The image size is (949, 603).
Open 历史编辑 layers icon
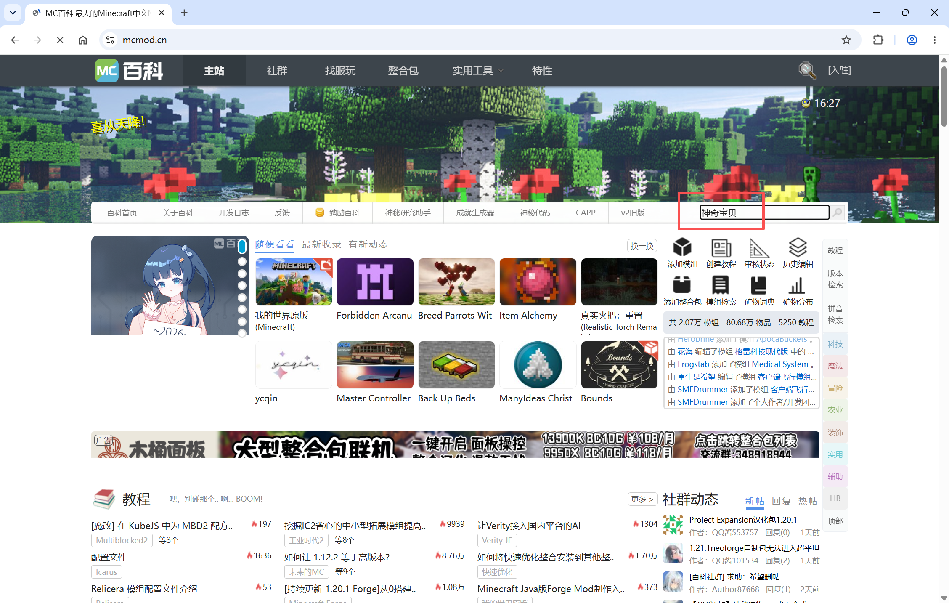coord(798,247)
